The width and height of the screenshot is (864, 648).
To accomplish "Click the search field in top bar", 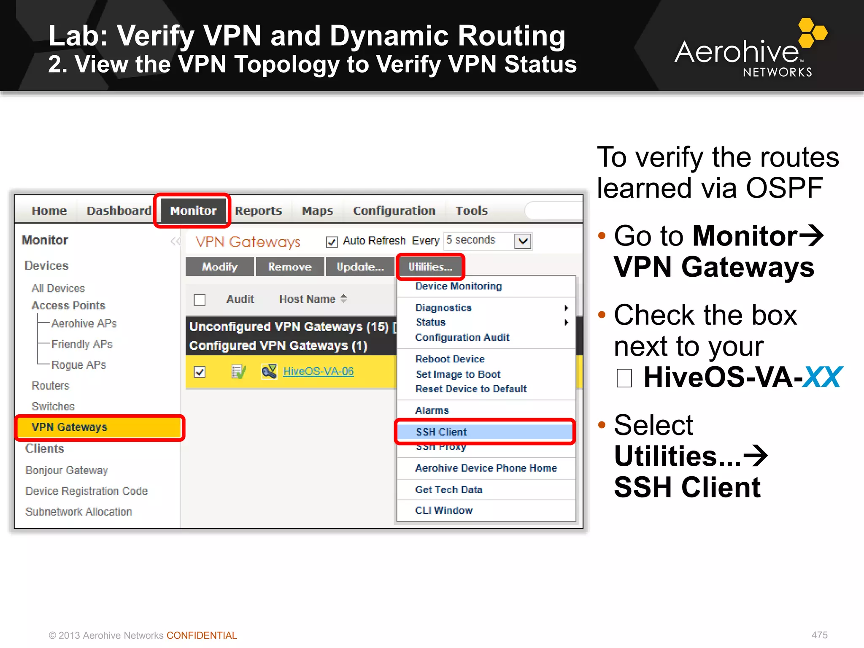I will pyautogui.click(x=553, y=210).
